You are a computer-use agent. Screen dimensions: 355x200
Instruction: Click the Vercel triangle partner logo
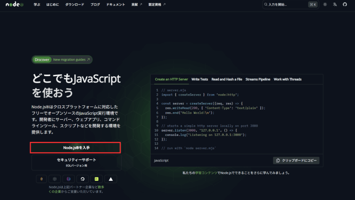coord(111,179)
